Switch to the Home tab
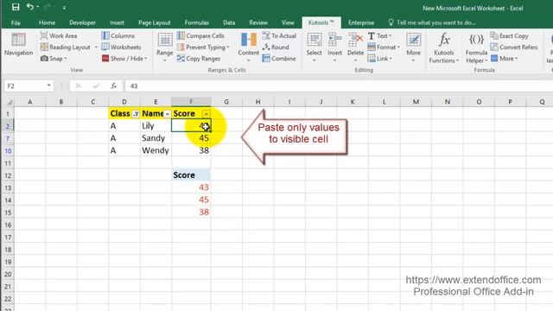 (x=47, y=22)
